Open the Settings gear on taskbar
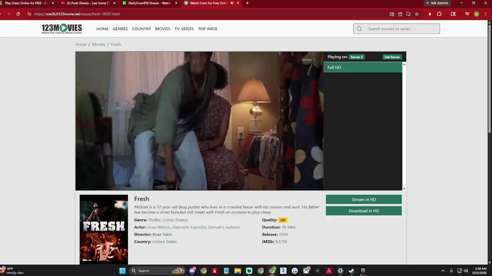492x276 pixels. point(340,271)
